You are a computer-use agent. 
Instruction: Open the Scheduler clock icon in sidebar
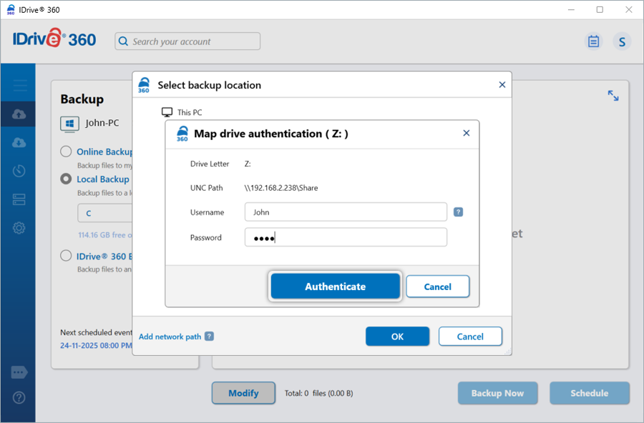pyautogui.click(x=19, y=171)
